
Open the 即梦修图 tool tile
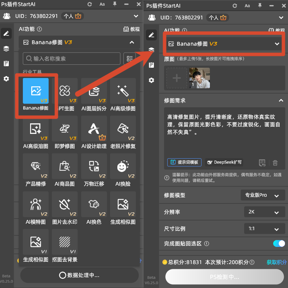tap(65, 129)
